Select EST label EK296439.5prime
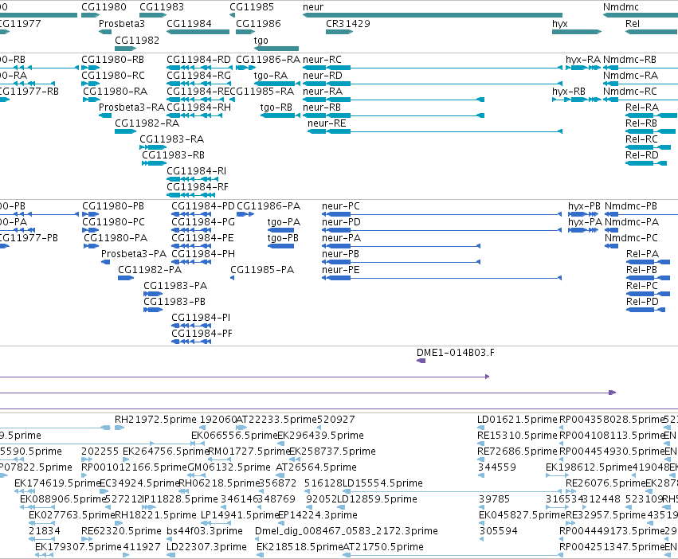The image size is (678, 559). point(320,436)
